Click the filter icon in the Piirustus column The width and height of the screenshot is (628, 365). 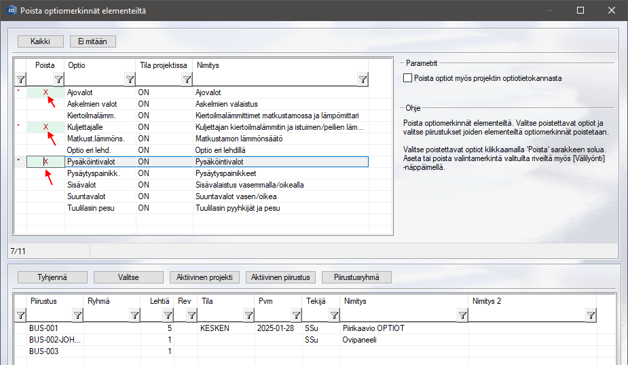[77, 315]
